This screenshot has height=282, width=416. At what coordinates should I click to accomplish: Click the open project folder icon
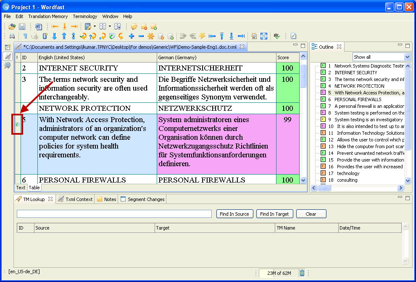point(12,26)
